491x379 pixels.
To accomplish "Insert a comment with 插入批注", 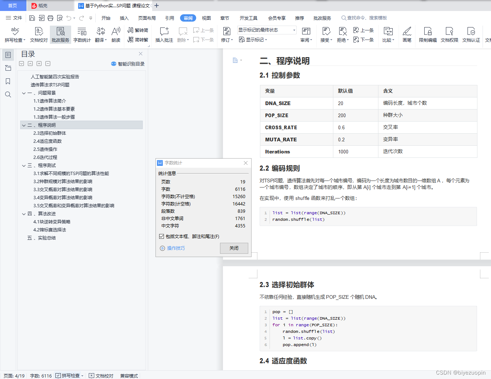I will click(x=164, y=35).
